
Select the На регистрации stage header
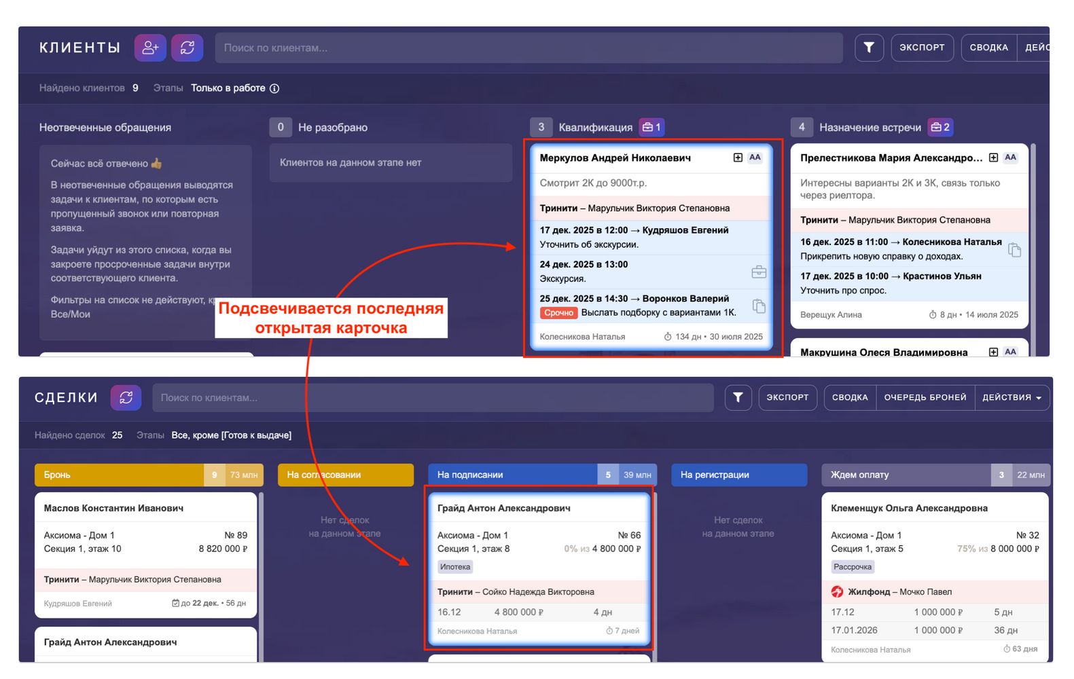point(739,475)
